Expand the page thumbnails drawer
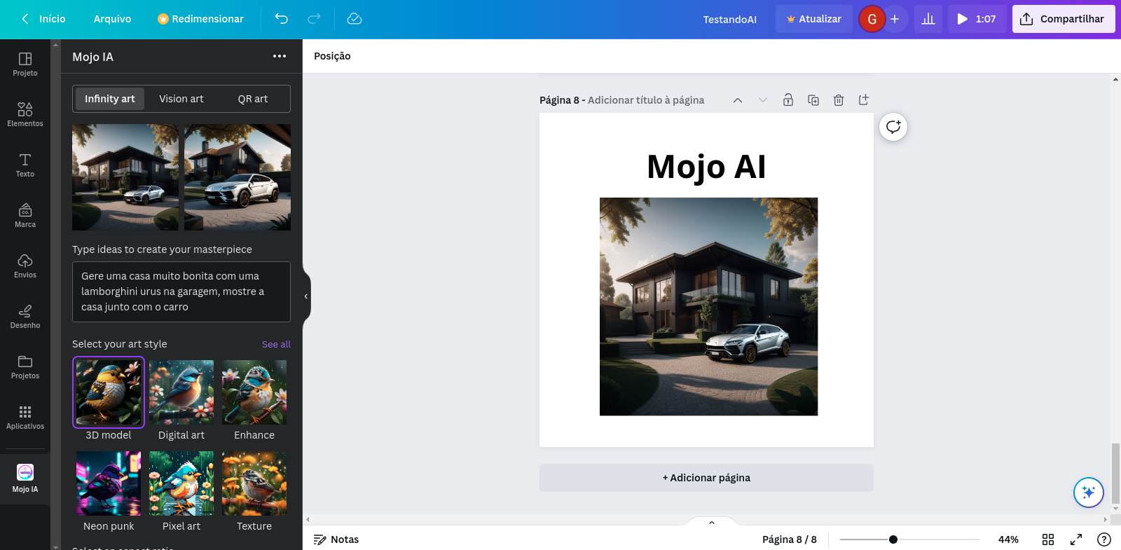This screenshot has height=550, width=1121. tap(712, 522)
